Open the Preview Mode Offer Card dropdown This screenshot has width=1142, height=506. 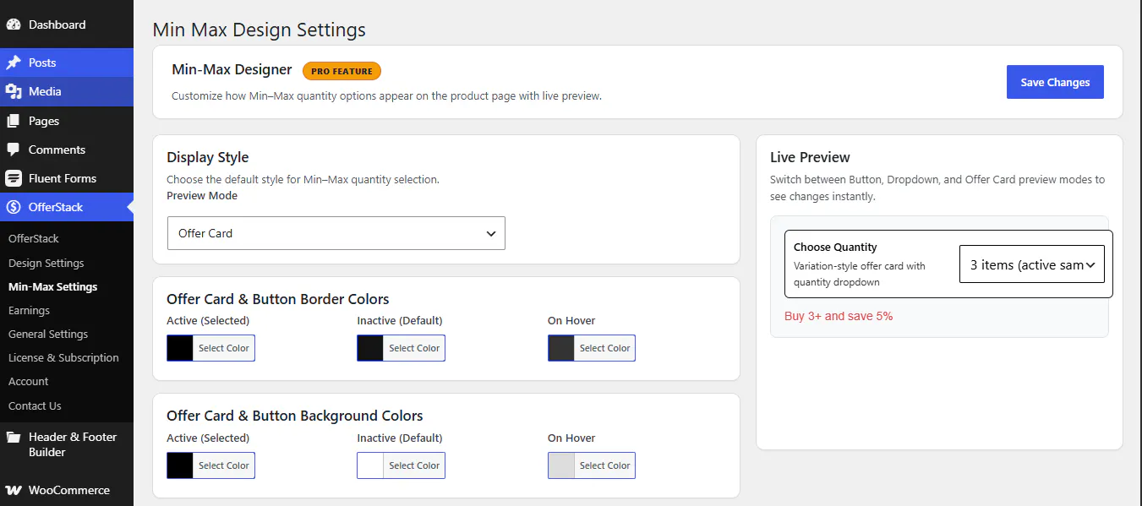[336, 233]
